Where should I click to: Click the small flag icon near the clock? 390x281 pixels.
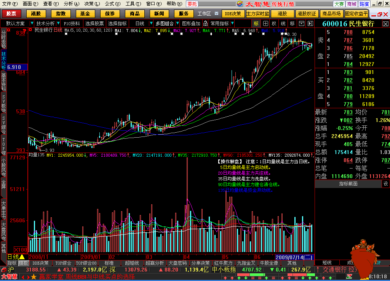click(349, 276)
